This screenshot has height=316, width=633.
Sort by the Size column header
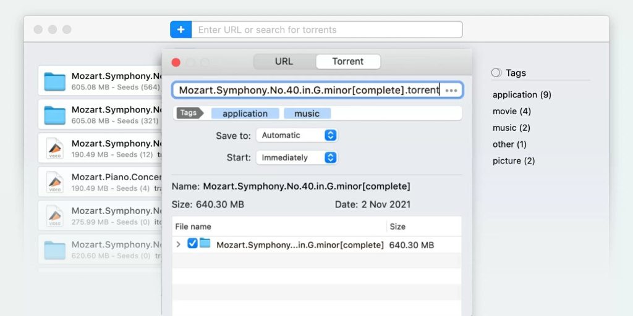(x=397, y=227)
